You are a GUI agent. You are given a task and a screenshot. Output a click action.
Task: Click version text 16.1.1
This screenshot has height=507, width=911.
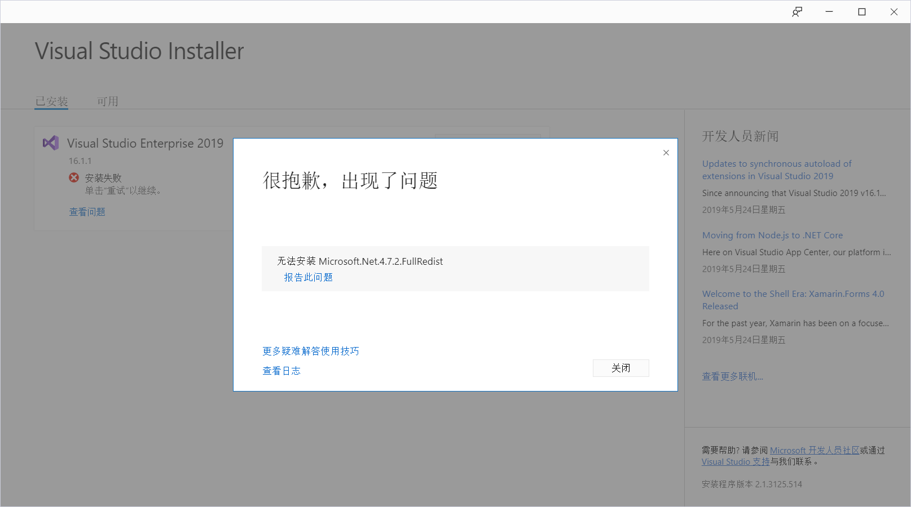(x=80, y=161)
